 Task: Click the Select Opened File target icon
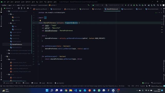19,8
